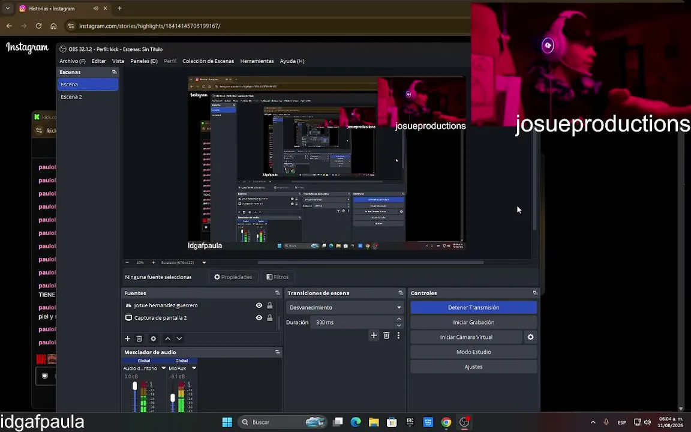Open the Ayuda (H) menu

coord(292,61)
